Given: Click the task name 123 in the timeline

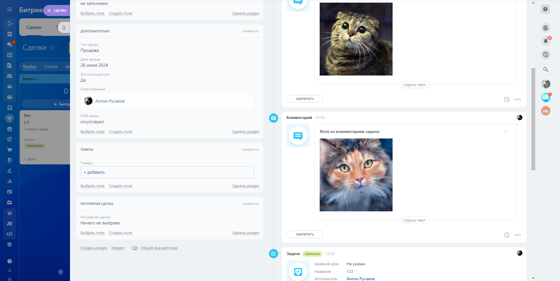Looking at the screenshot, I should pyautogui.click(x=350, y=271).
